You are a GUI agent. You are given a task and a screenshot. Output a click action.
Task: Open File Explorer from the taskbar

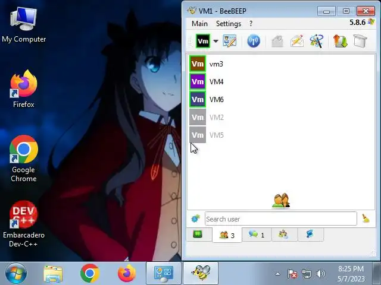tap(53, 274)
